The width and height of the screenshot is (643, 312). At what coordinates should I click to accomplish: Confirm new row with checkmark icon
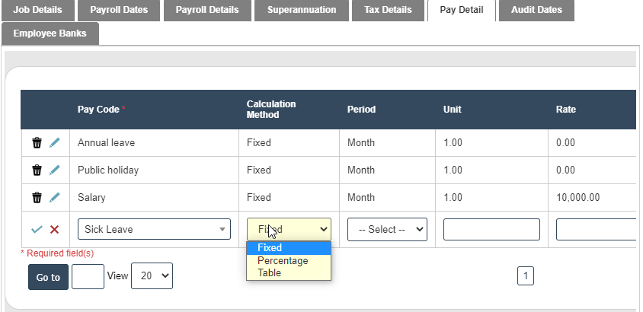[x=37, y=229]
